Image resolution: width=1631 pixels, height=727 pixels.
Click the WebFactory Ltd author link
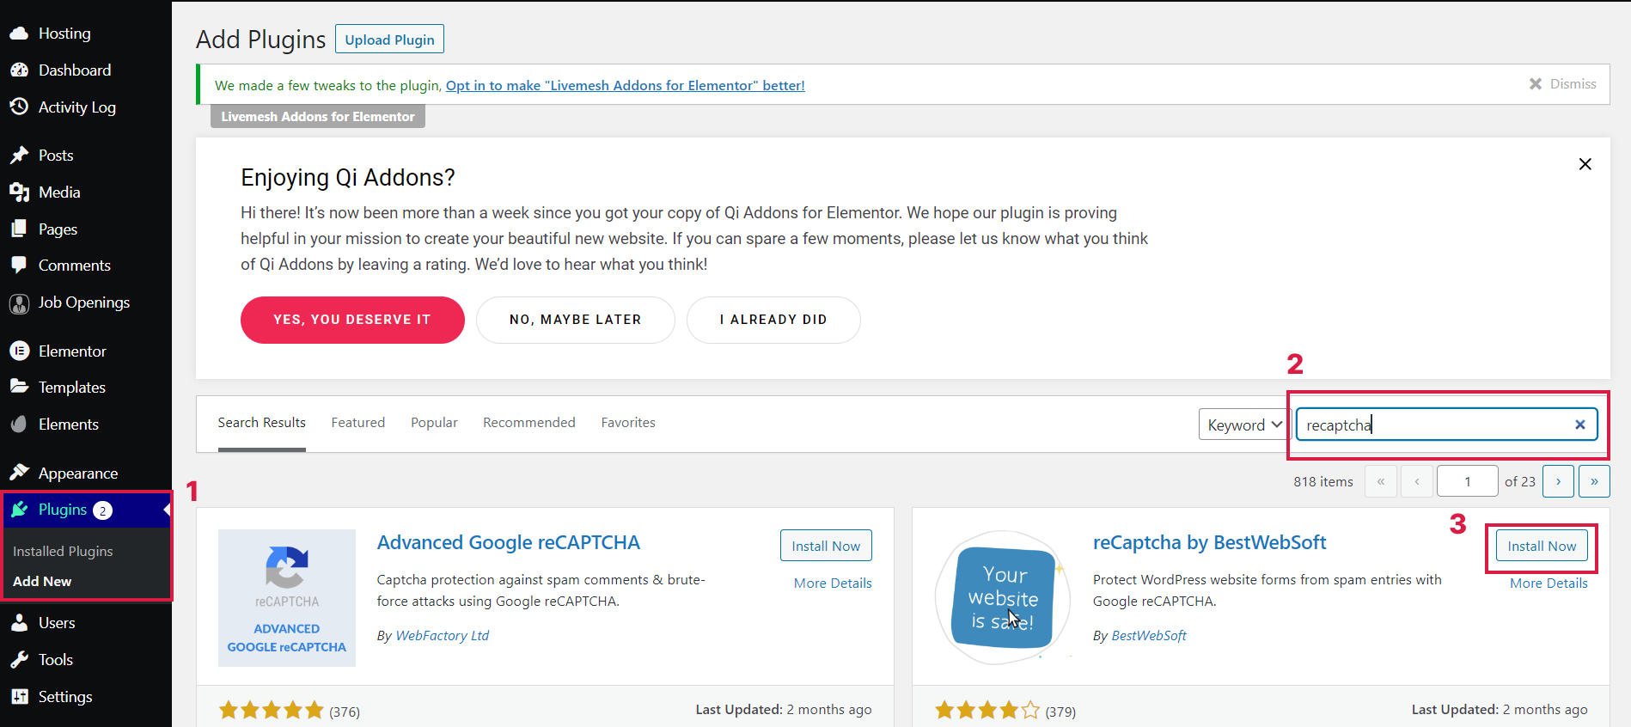tap(443, 636)
